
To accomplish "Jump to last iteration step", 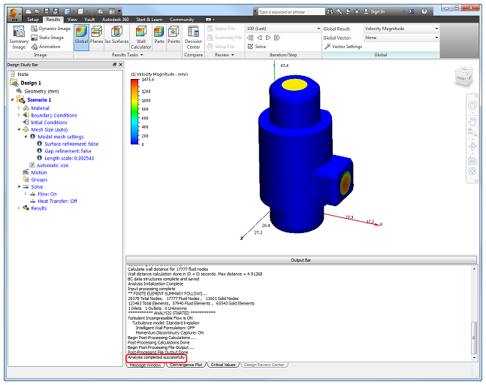I will (277, 38).
